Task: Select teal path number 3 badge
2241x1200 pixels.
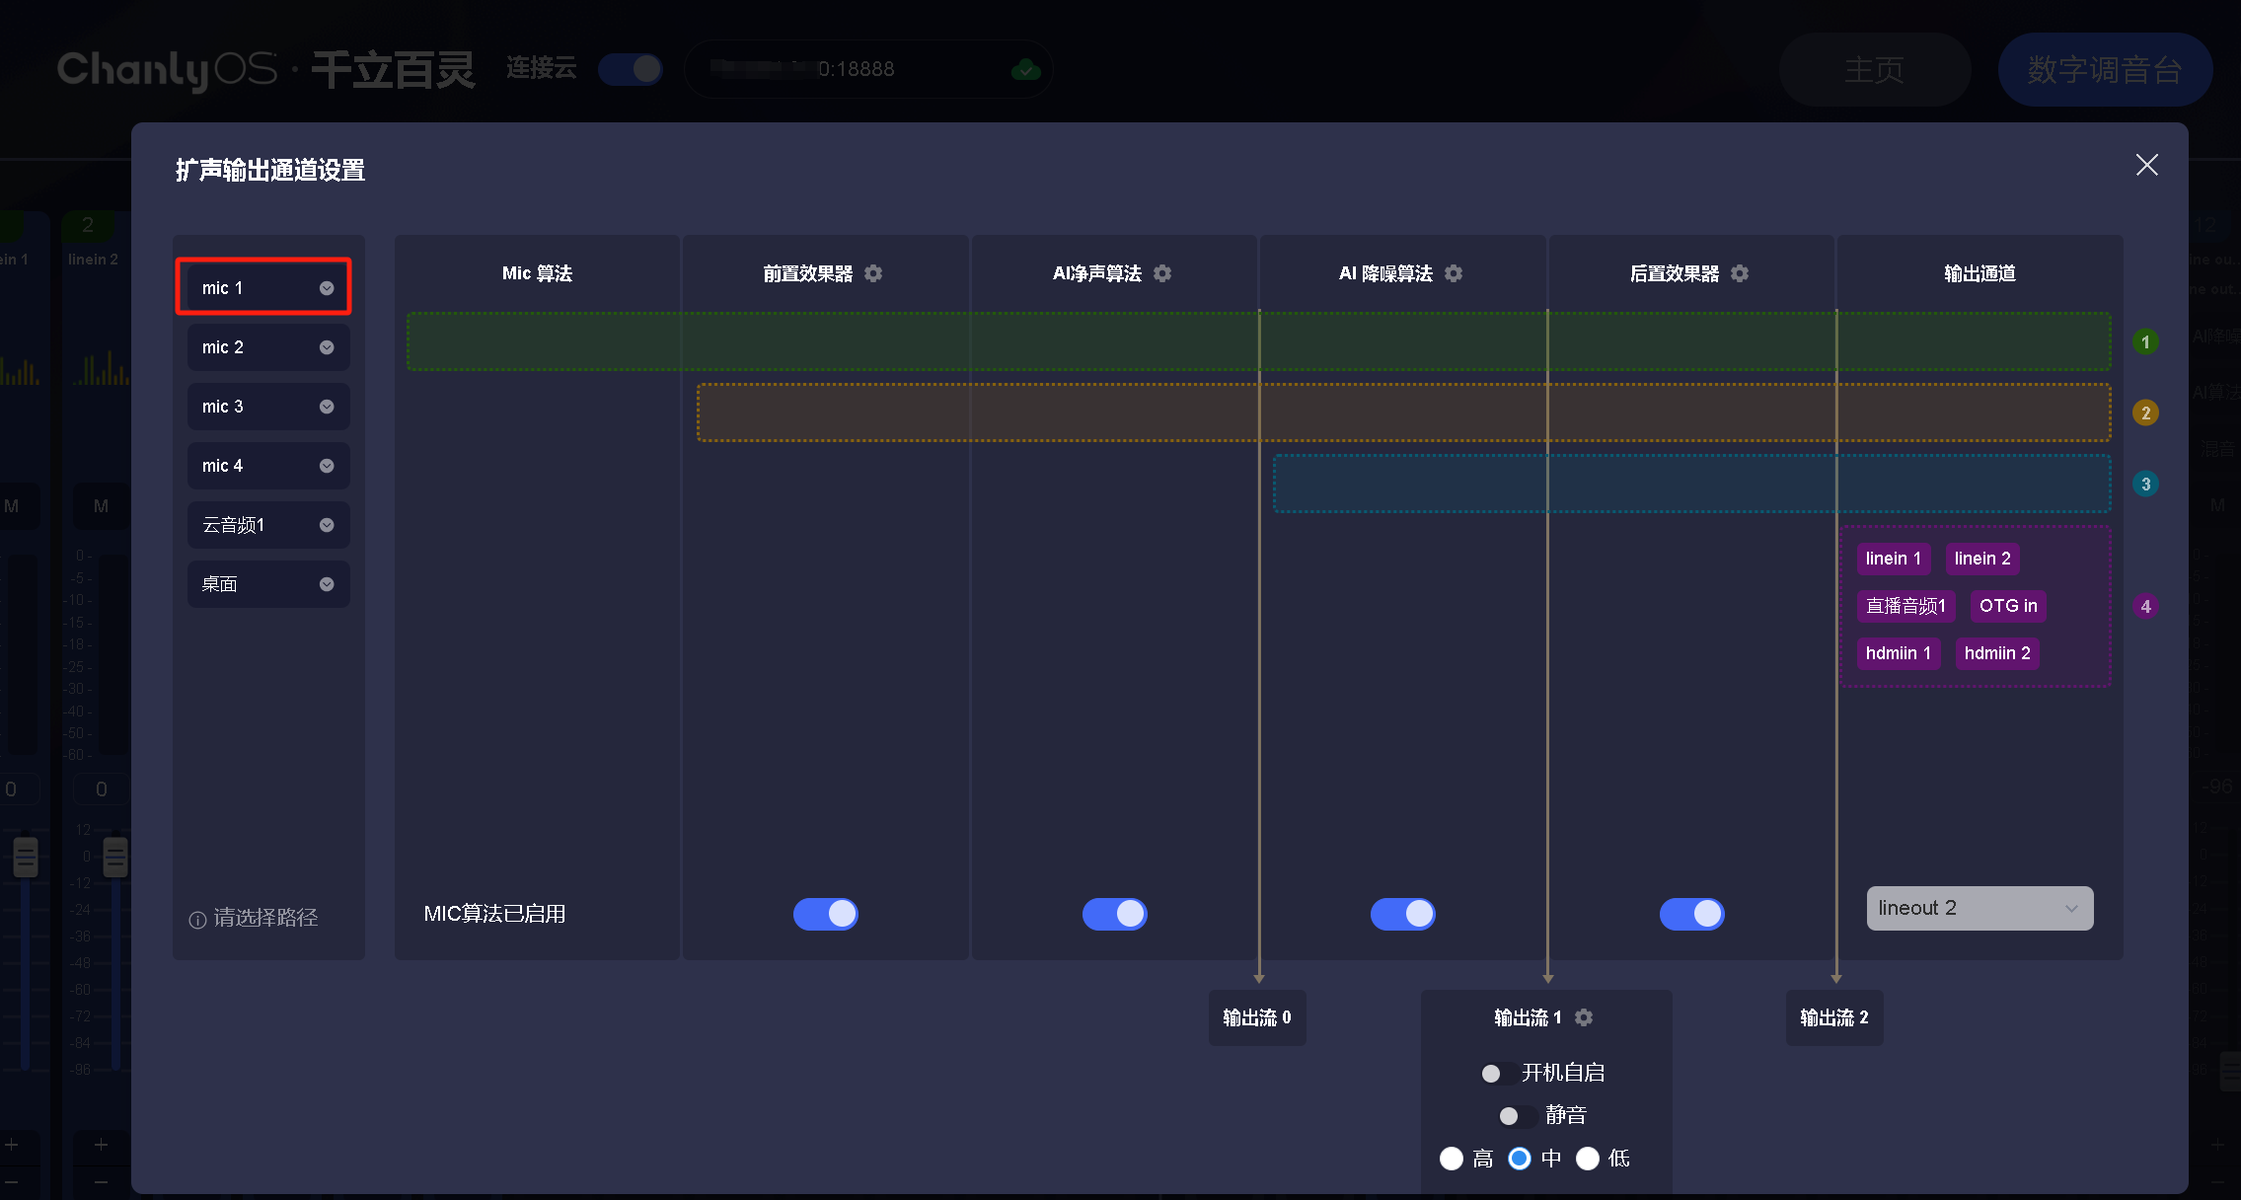Action: point(2145,484)
